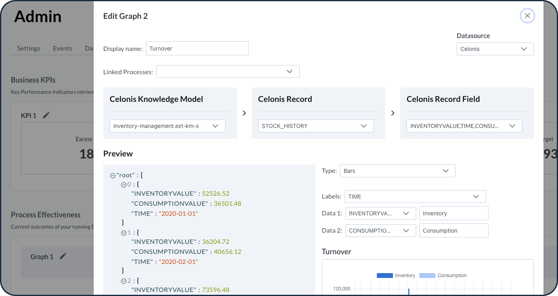The width and height of the screenshot is (558, 296).
Task: Switch to the Events tab
Action: [x=63, y=48]
